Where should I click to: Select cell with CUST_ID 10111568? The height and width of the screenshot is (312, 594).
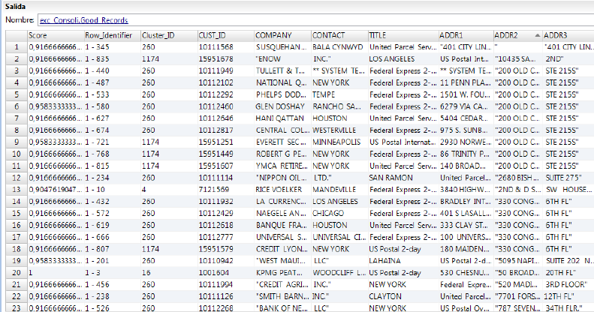(226, 47)
